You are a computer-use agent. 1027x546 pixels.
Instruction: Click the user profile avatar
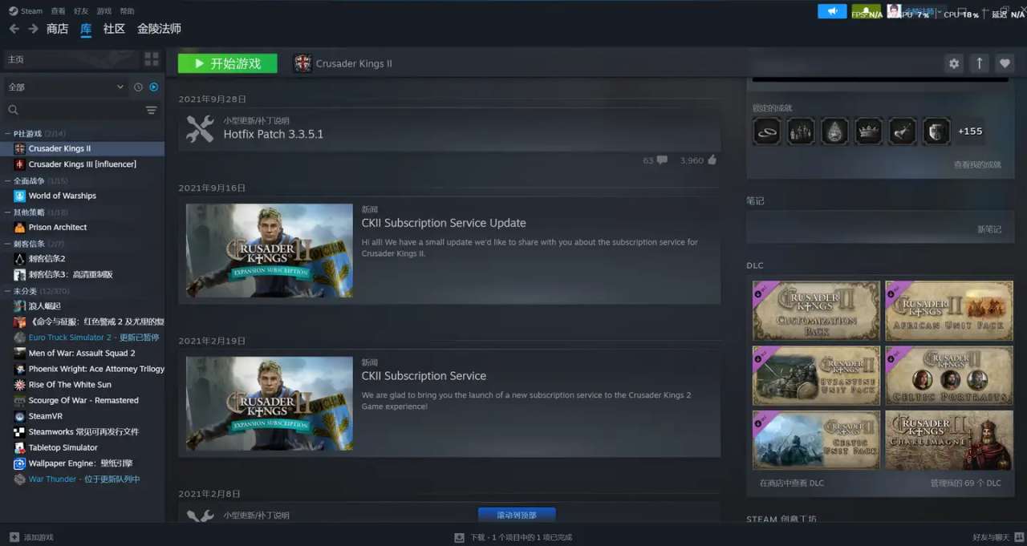[x=893, y=11]
